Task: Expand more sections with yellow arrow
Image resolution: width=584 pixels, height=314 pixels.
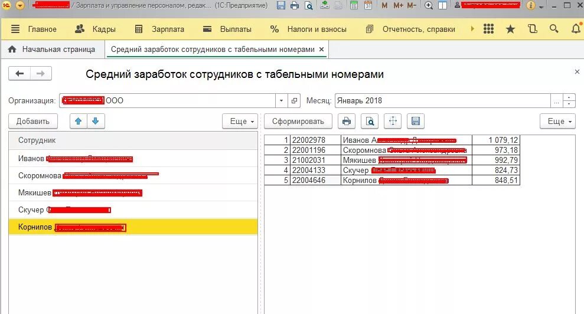Action: coord(472,29)
